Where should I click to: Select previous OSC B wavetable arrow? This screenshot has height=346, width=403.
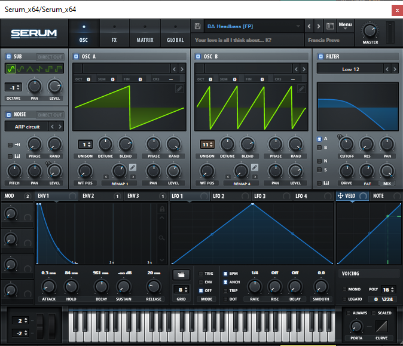[x=297, y=69]
